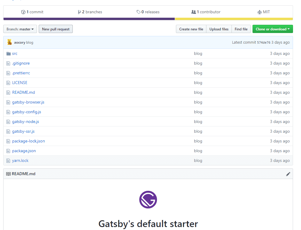Open the gatsby-browser.js file
Screen dimensions: 301x230
(x=28, y=102)
